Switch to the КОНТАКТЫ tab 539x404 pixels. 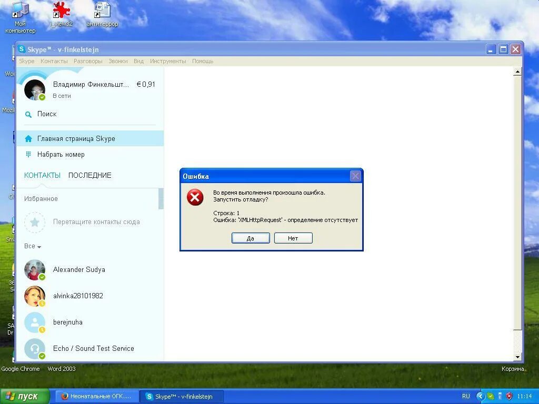point(42,175)
